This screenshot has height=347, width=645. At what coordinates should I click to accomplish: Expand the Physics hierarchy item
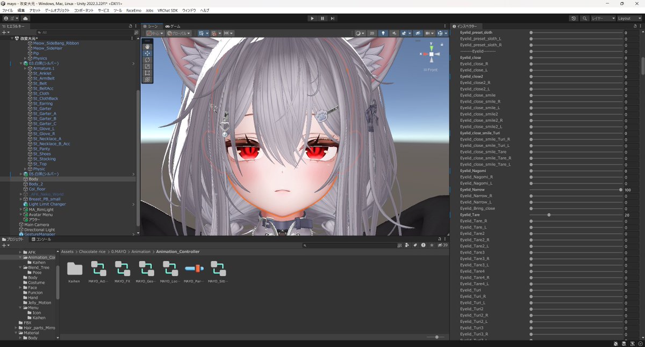[x=25, y=58]
